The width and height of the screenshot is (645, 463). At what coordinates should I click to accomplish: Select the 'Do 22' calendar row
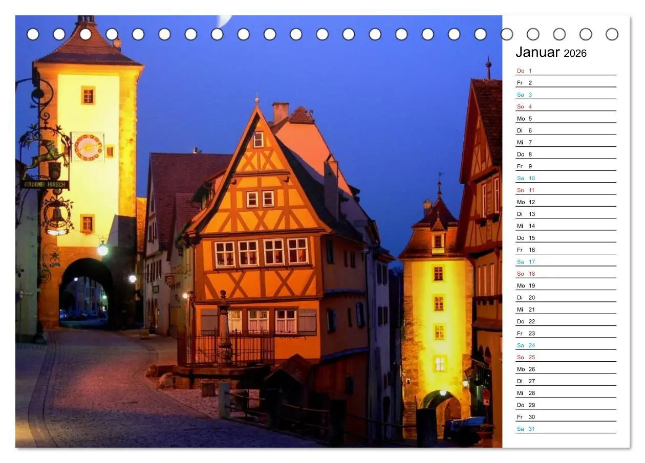coord(566,321)
